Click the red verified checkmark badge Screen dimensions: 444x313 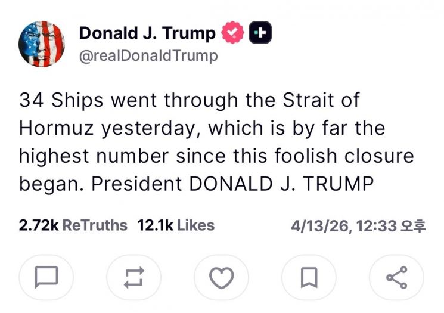(x=231, y=33)
